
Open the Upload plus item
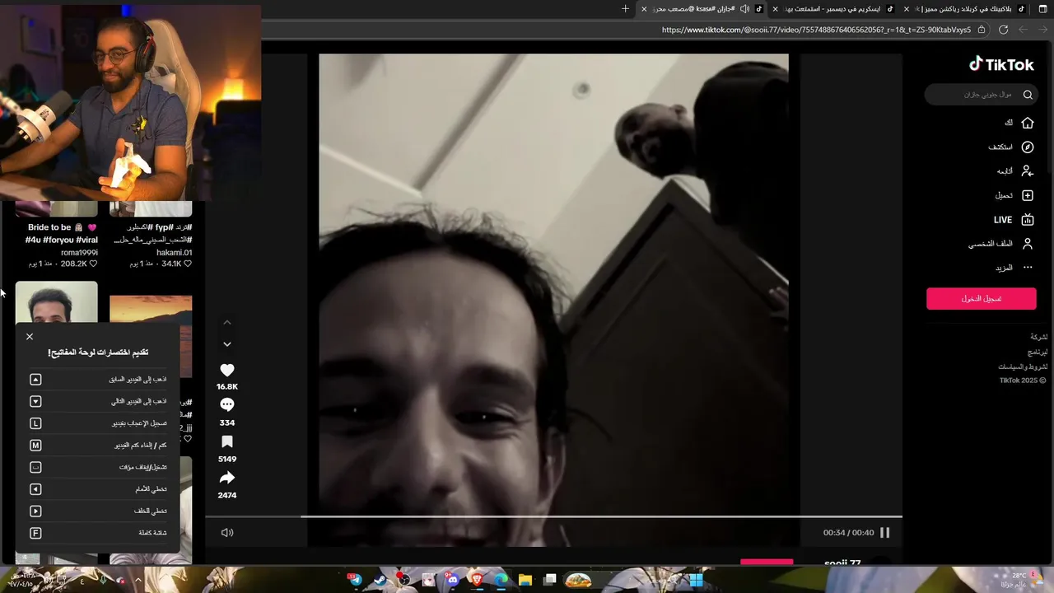tap(1014, 196)
